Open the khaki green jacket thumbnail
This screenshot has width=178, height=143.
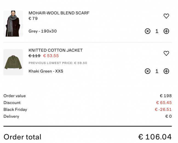coord(13,62)
